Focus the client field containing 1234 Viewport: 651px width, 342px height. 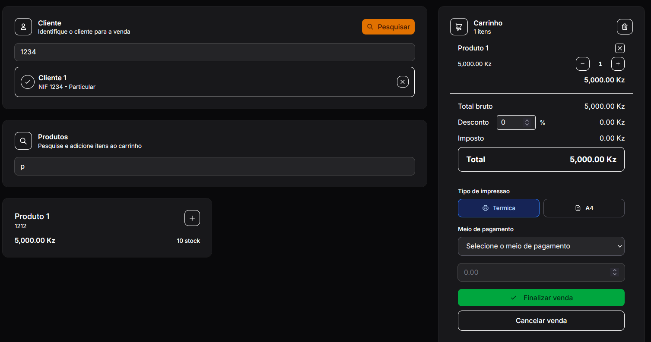tap(215, 52)
